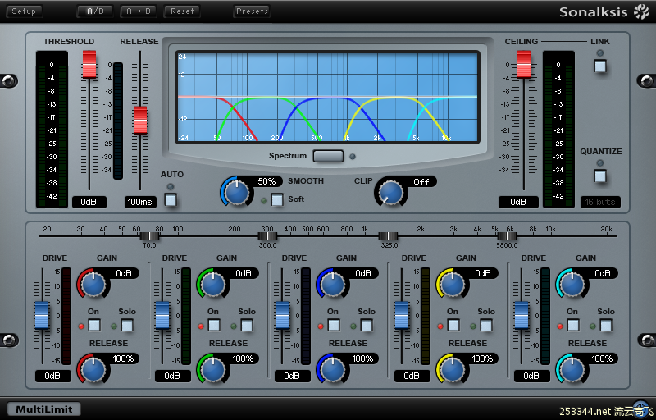
Task: Click the green band Release knob
Action: (x=213, y=370)
